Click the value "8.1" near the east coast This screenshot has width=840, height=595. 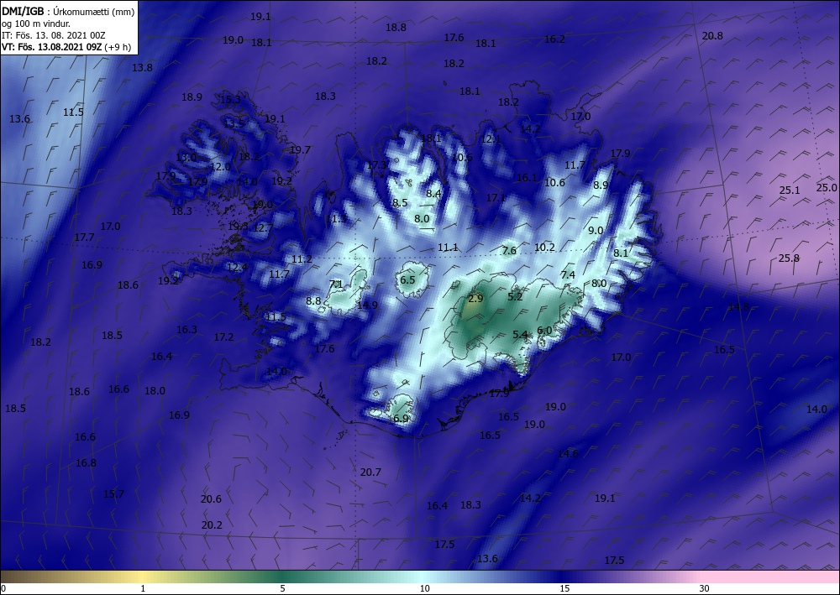621,253
